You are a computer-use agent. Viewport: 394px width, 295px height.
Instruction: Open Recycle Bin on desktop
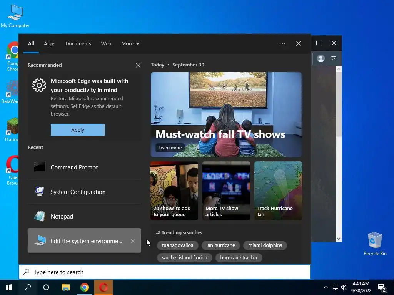[x=375, y=244]
